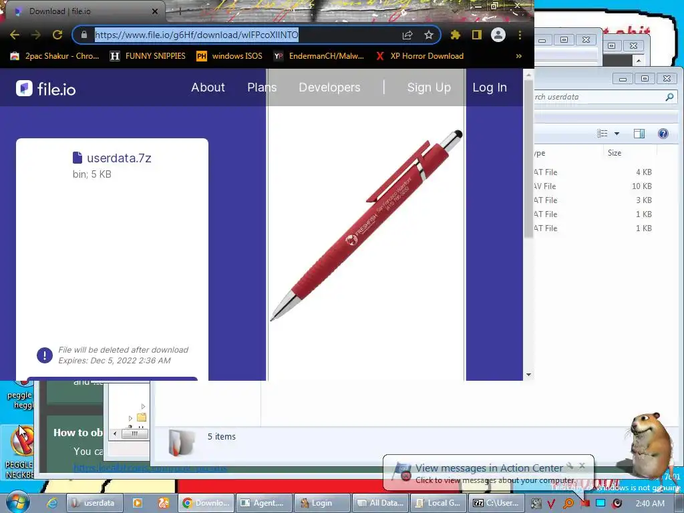Close the Action Center notification balloon
The width and height of the screenshot is (684, 513).
(582, 466)
